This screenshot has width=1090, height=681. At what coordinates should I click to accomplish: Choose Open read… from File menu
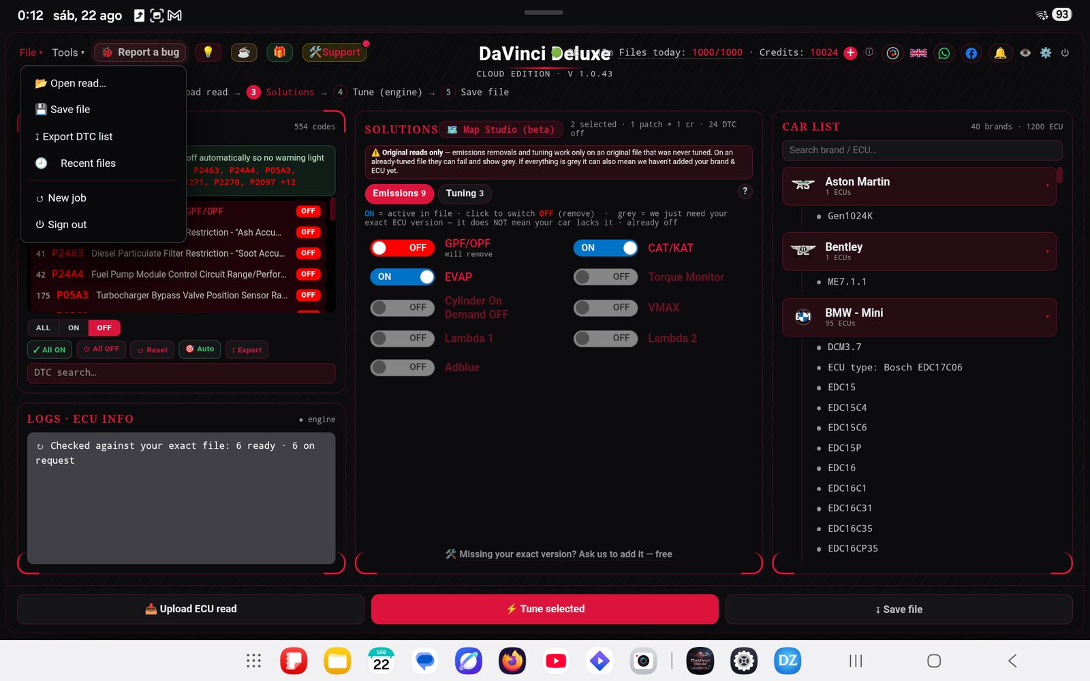[103, 83]
